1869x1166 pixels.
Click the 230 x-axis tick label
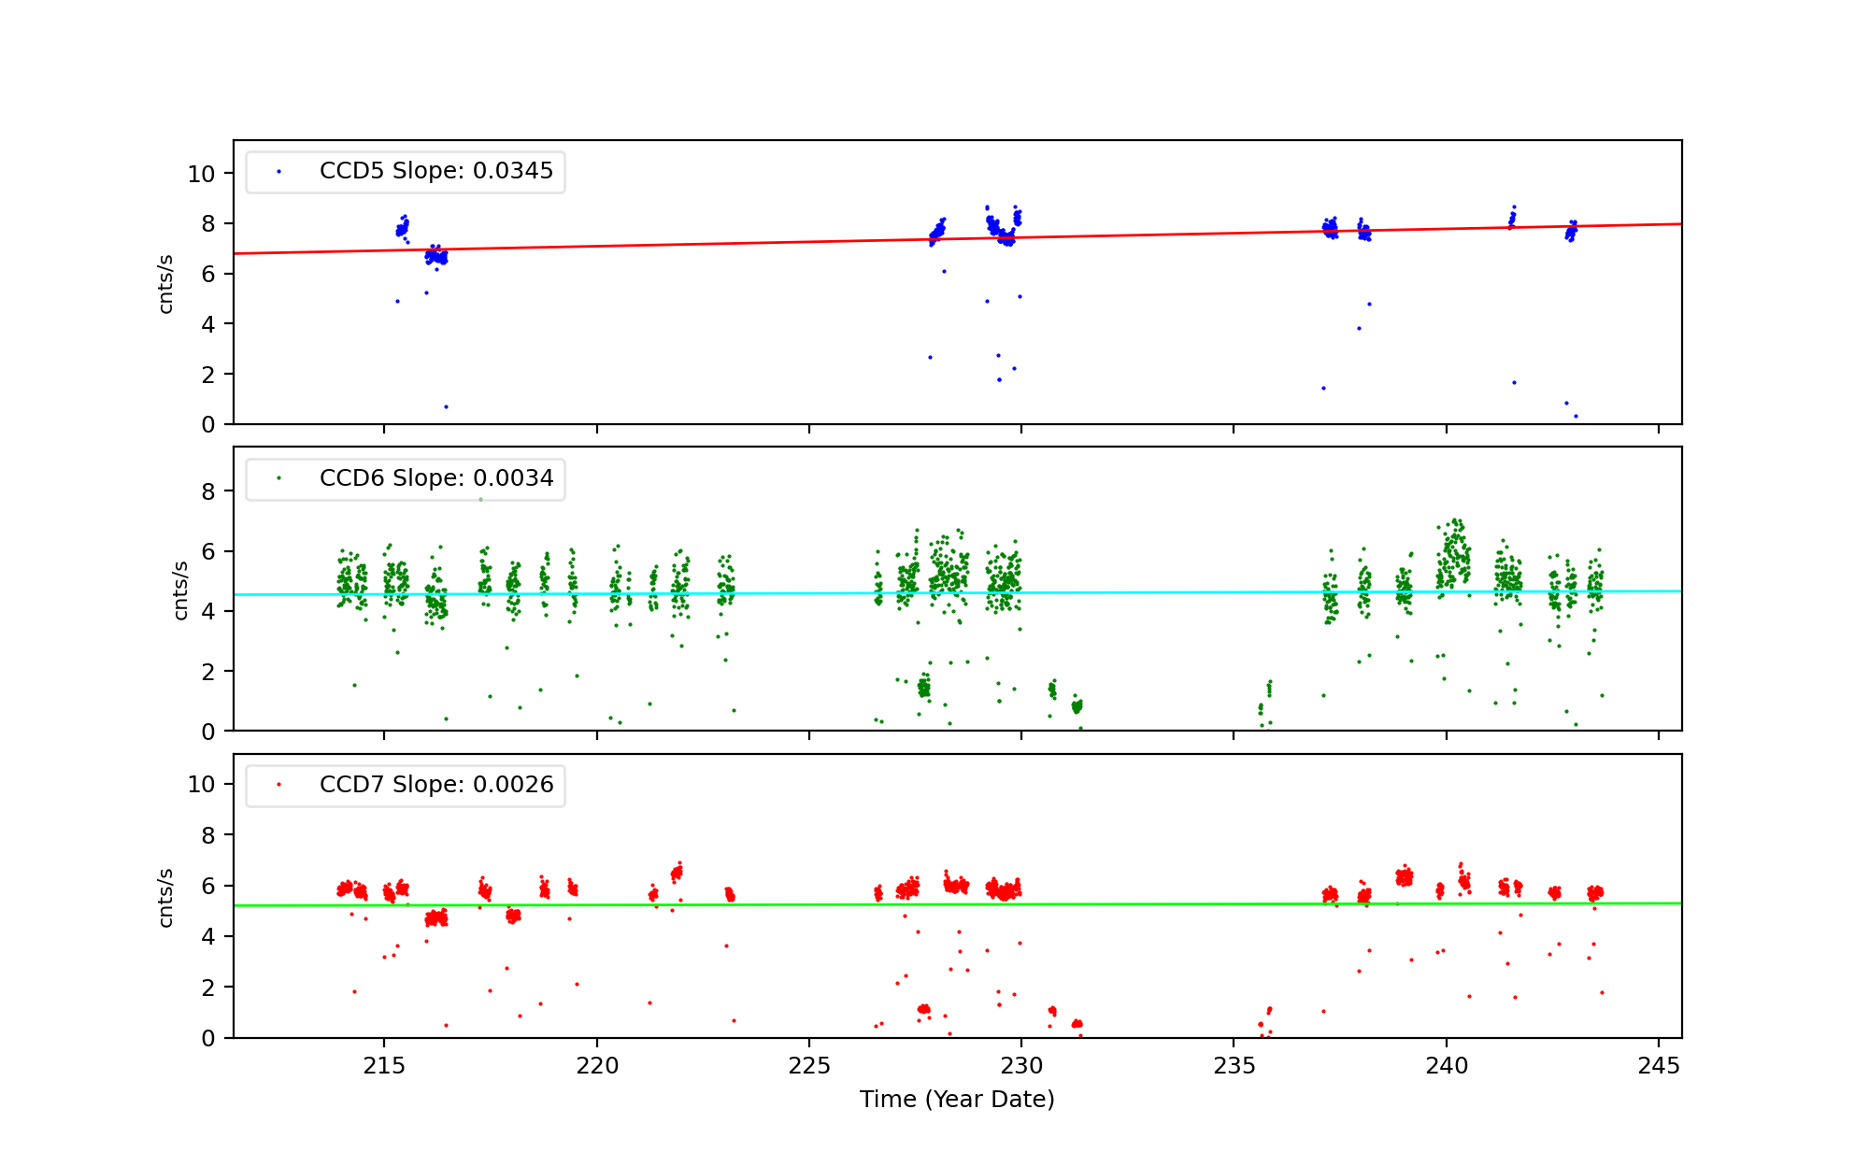click(x=1021, y=1066)
